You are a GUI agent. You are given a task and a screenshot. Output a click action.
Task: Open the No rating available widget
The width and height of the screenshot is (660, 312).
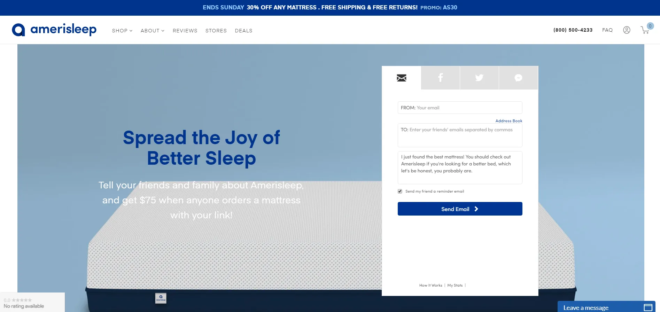click(x=32, y=303)
